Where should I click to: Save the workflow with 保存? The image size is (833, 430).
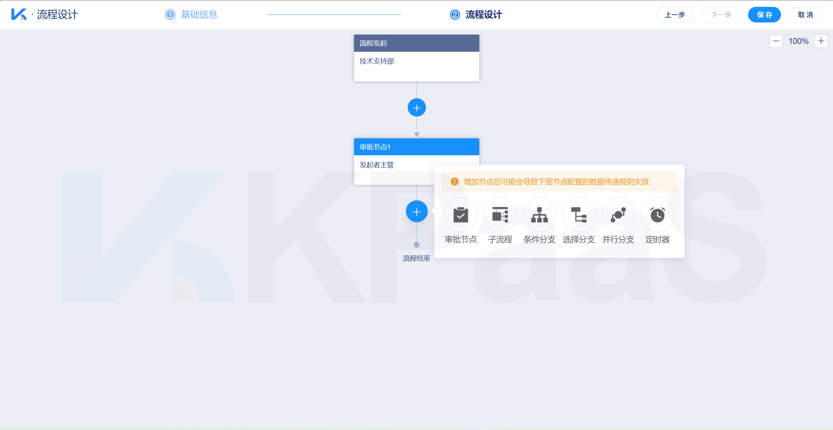pyautogui.click(x=764, y=15)
